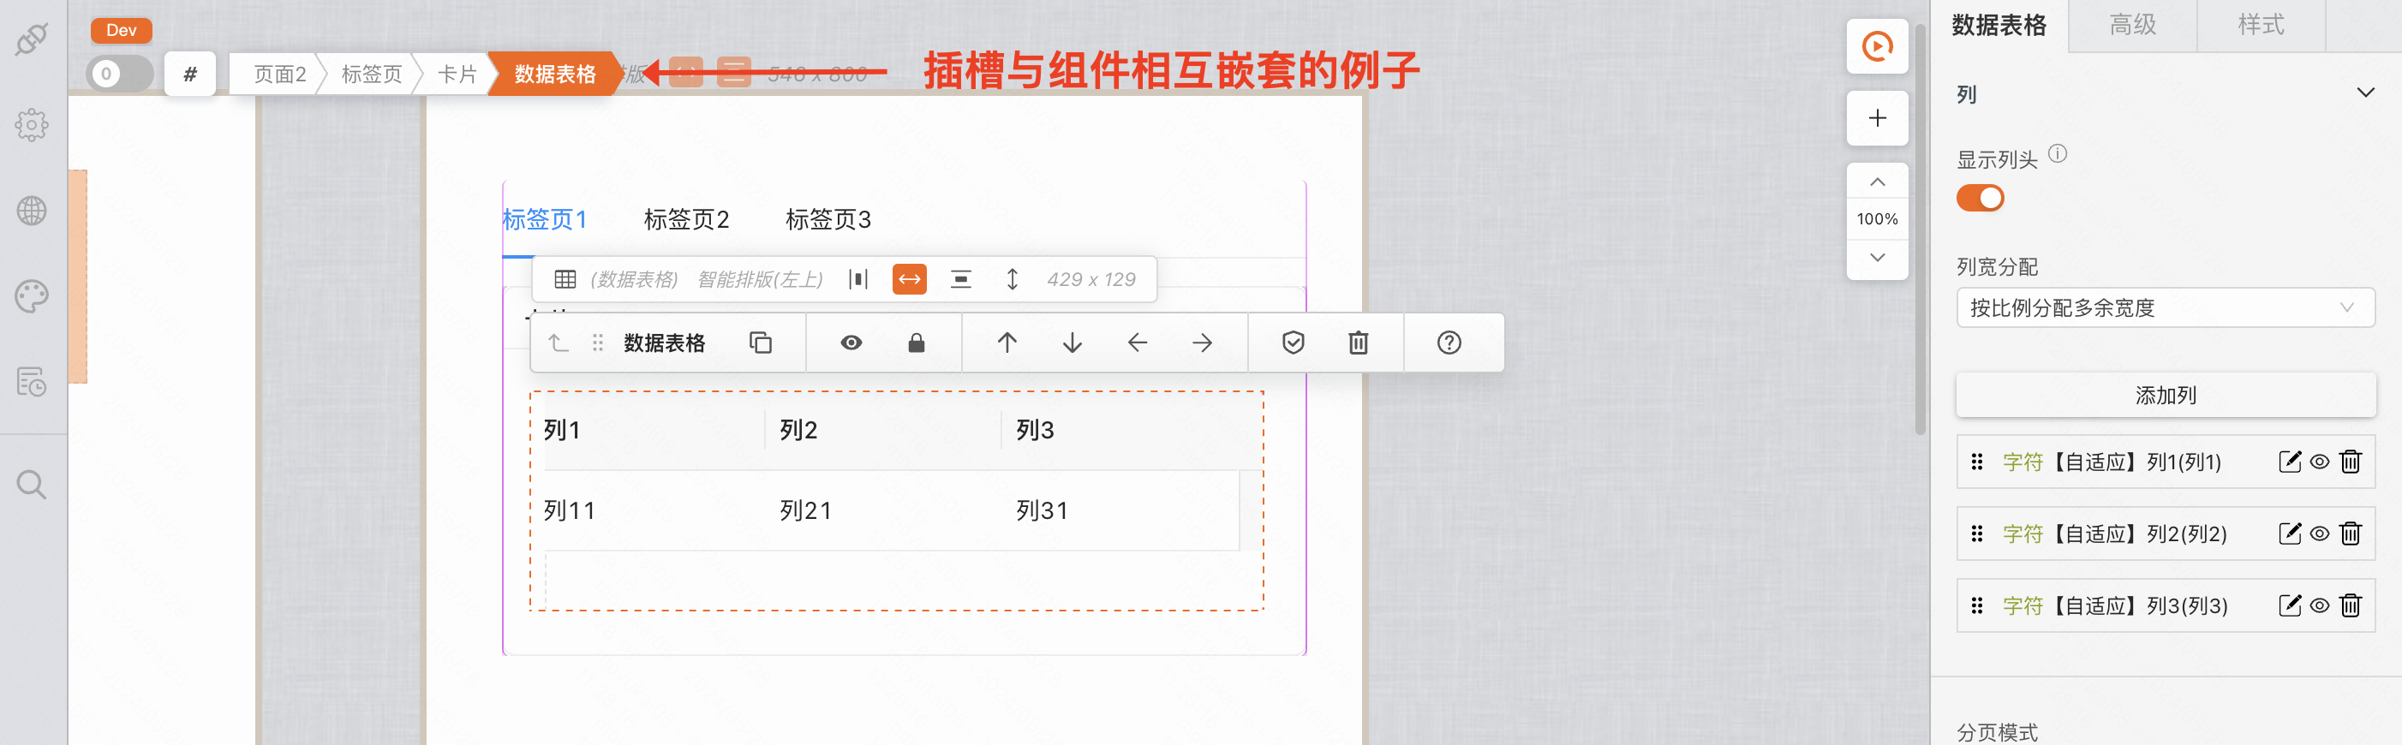Toggle horizontal stretch orange icon
The image size is (2402, 745).
[x=909, y=280]
